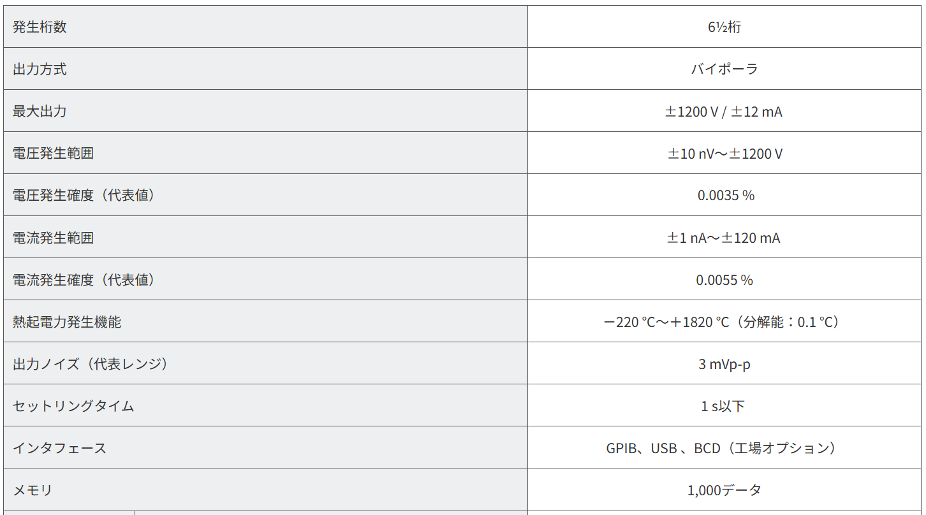Select the ±1 nA～±120 mA value
Image resolution: width=926 pixels, height=515 pixels.
[724, 238]
